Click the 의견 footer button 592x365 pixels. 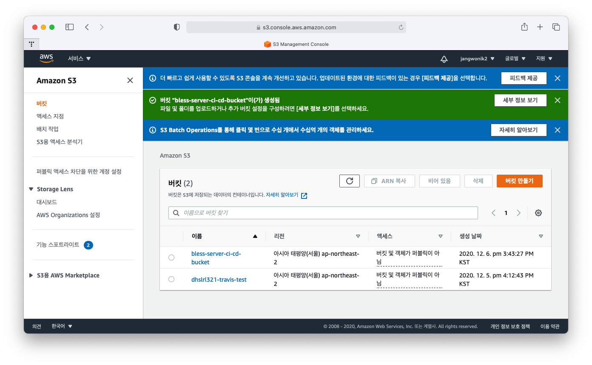pyautogui.click(x=37, y=326)
